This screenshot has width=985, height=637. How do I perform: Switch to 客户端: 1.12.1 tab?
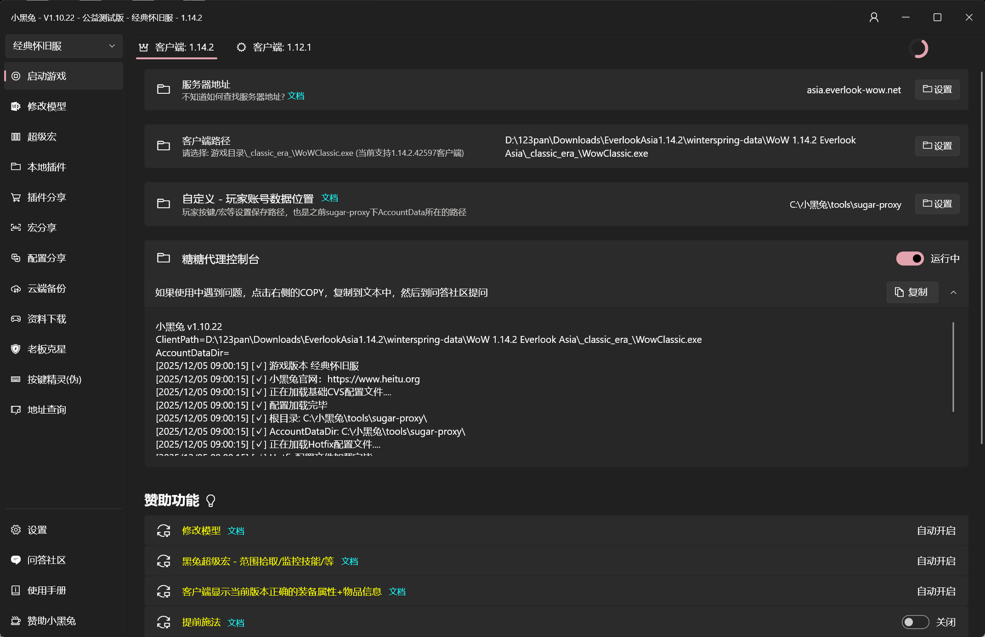coord(274,47)
